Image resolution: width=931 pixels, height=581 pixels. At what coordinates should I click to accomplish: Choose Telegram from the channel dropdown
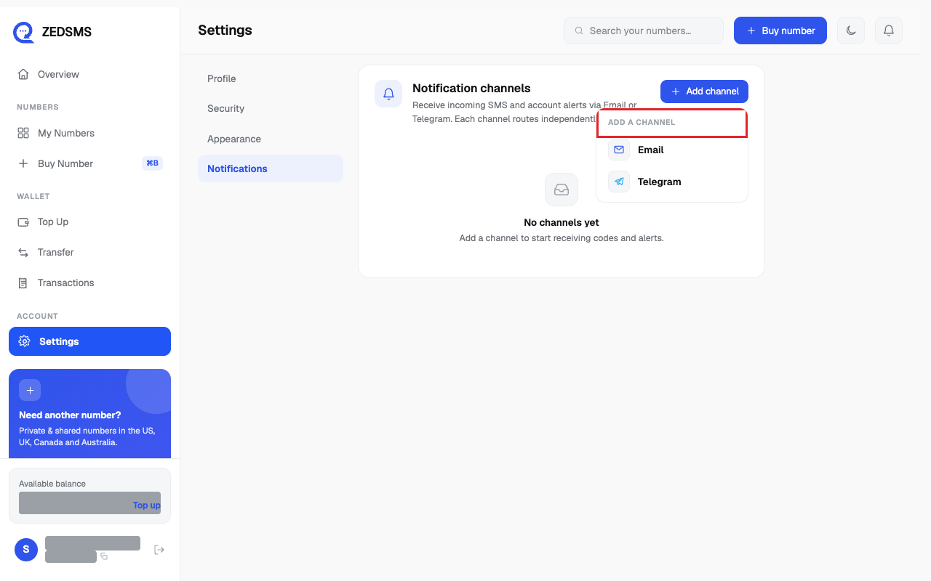(672, 182)
